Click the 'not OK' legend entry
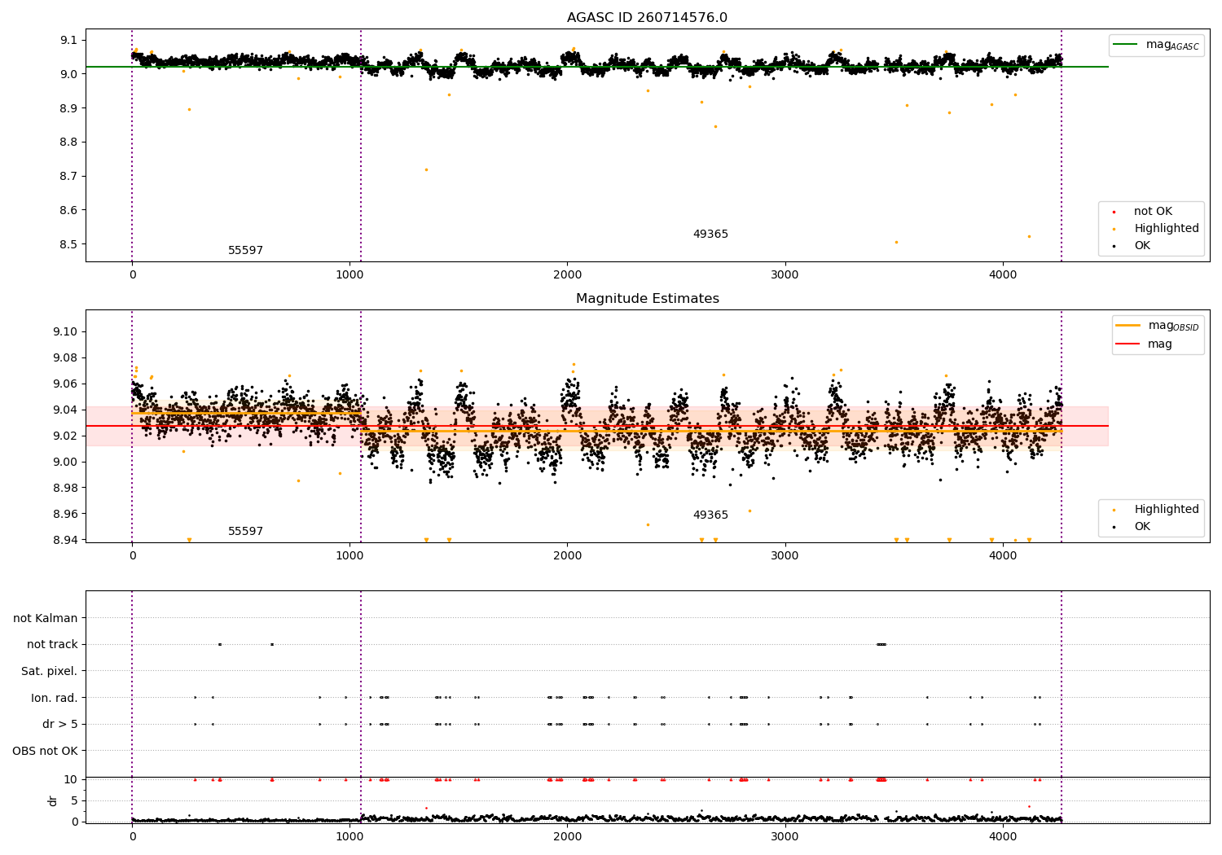 (x=1153, y=212)
